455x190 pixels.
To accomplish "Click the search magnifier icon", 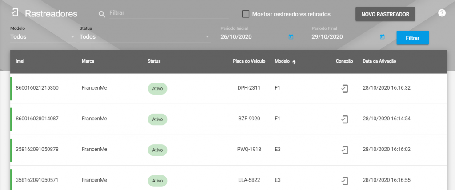I will coord(102,14).
